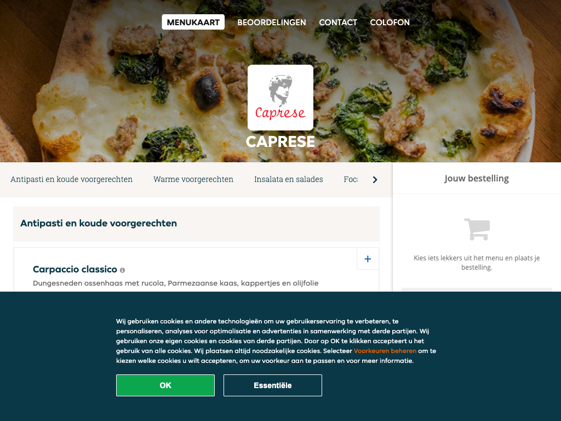This screenshot has height=421, width=561.
Task: Choose the Essentiële cookies button
Action: tap(273, 385)
